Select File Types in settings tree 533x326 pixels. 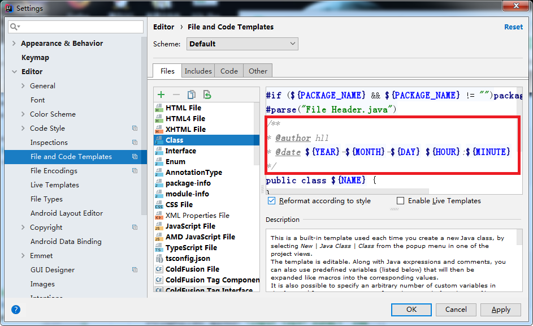[46, 199]
